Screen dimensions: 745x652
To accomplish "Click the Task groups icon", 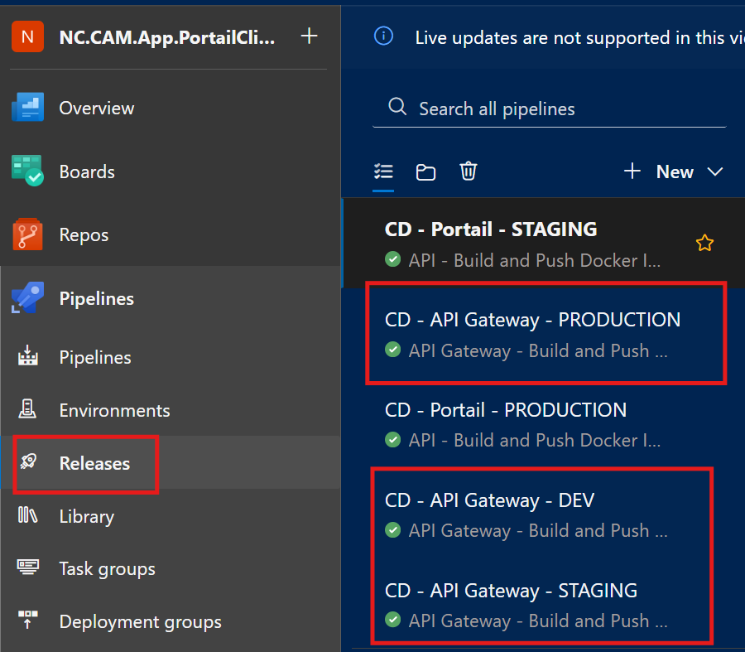I will [27, 568].
